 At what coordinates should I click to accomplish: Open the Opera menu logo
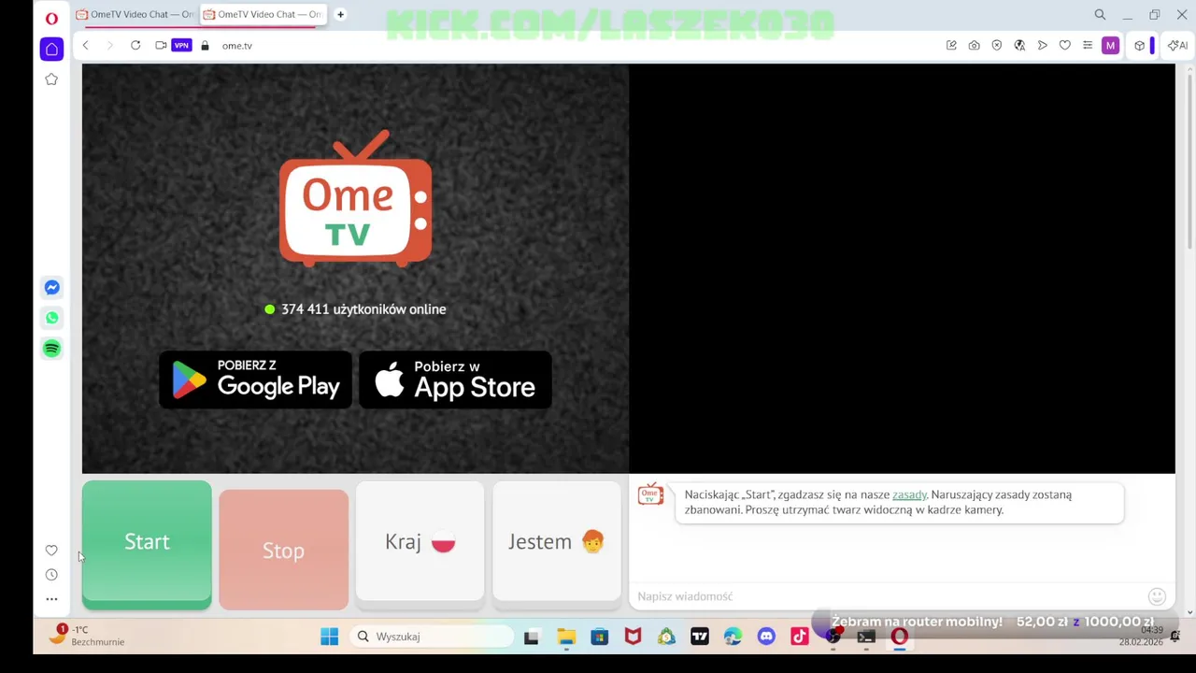click(x=51, y=18)
